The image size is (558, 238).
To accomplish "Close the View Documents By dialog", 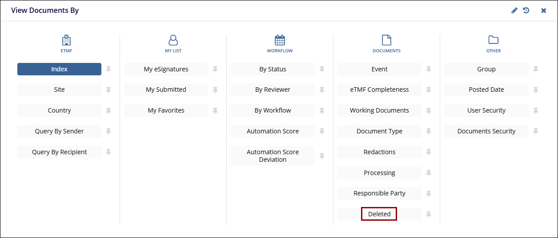I will click(543, 11).
